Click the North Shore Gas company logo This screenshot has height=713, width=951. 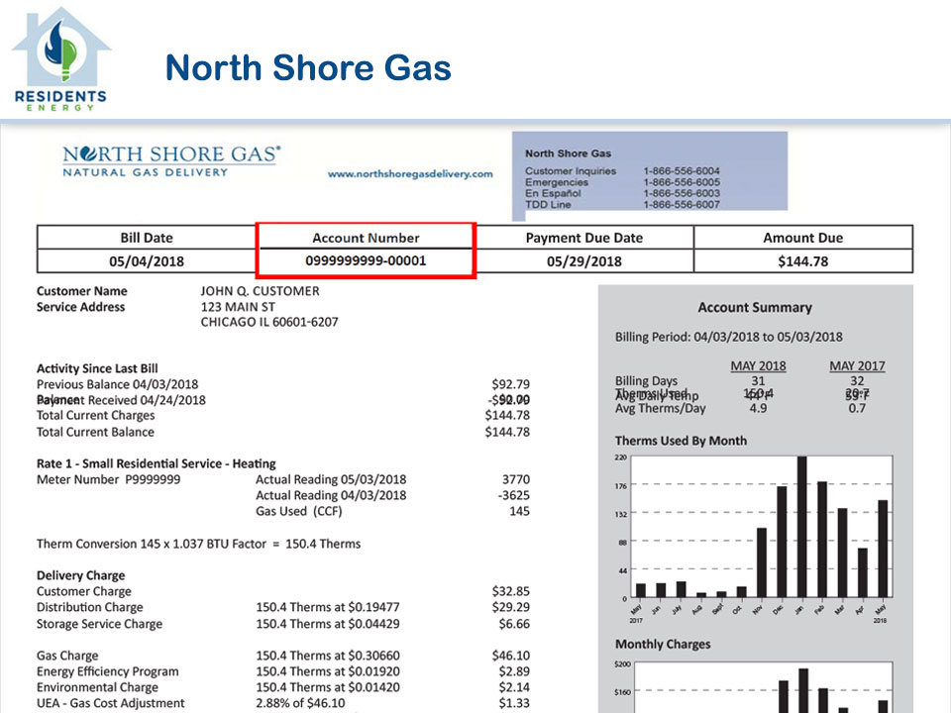click(171, 161)
